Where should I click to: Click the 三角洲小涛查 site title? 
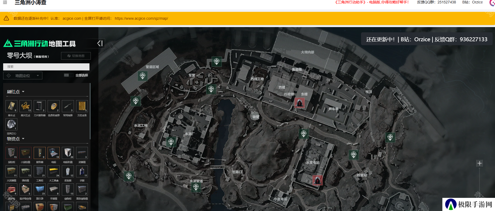point(31,2)
